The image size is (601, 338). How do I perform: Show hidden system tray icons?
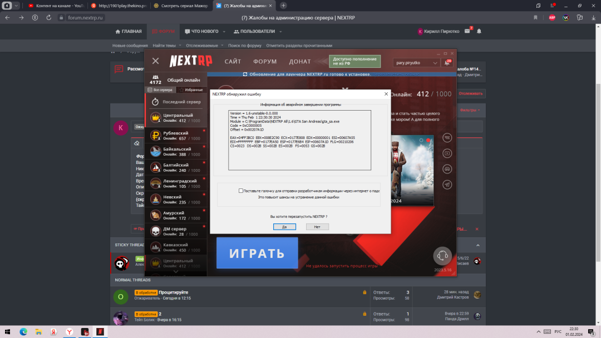(x=539, y=332)
